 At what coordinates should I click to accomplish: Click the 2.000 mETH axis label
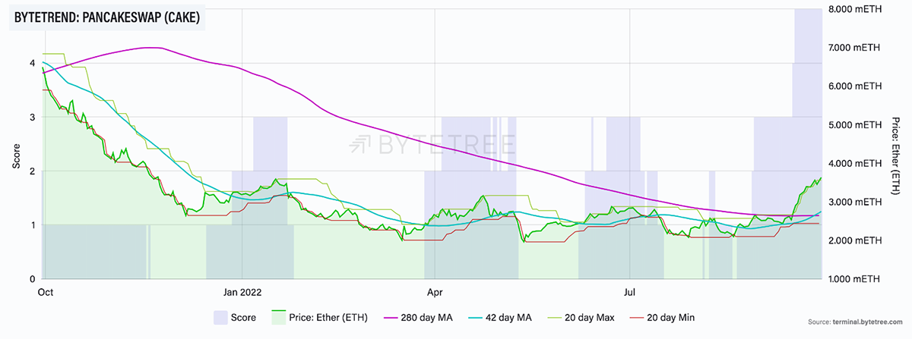click(x=853, y=241)
